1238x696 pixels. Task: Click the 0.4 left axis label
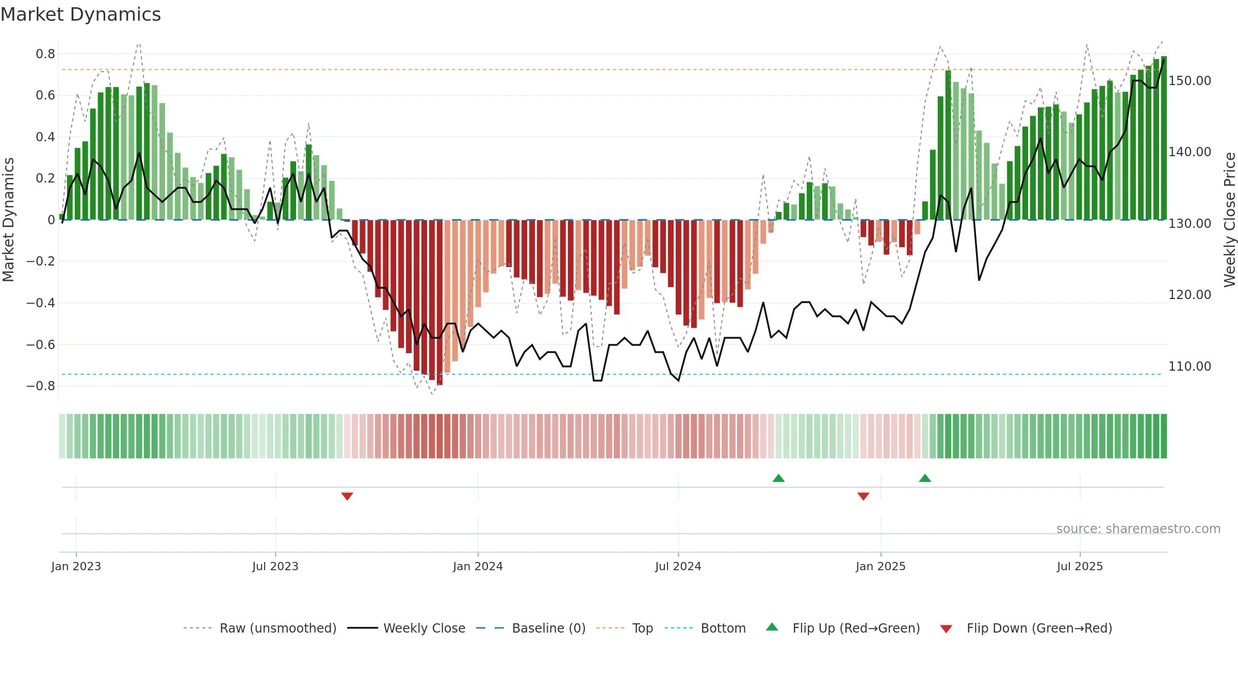[45, 137]
